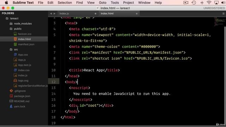Click the UNREGISTERED label in the title bar
226x127 pixels.
point(214,8)
